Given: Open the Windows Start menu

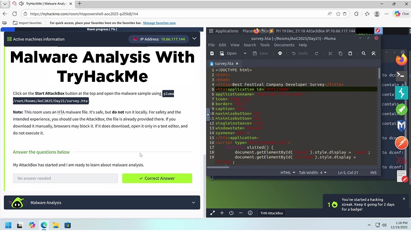Looking at the screenshot, I should click(x=8, y=225).
